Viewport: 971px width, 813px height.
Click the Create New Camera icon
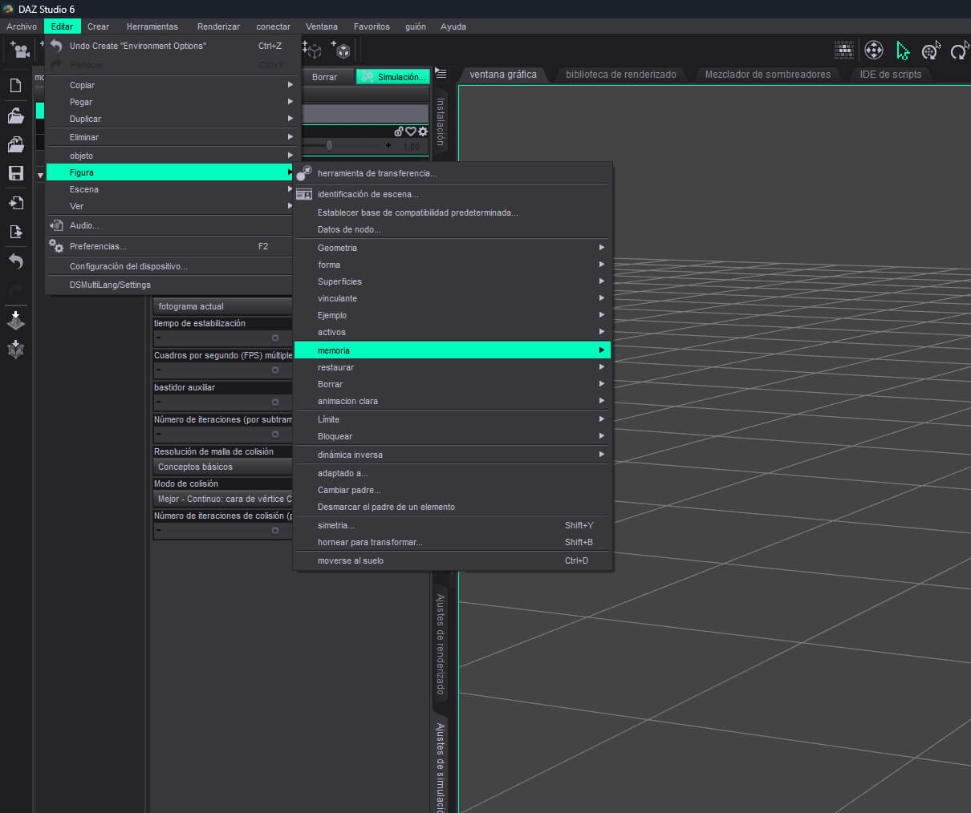tap(20, 50)
